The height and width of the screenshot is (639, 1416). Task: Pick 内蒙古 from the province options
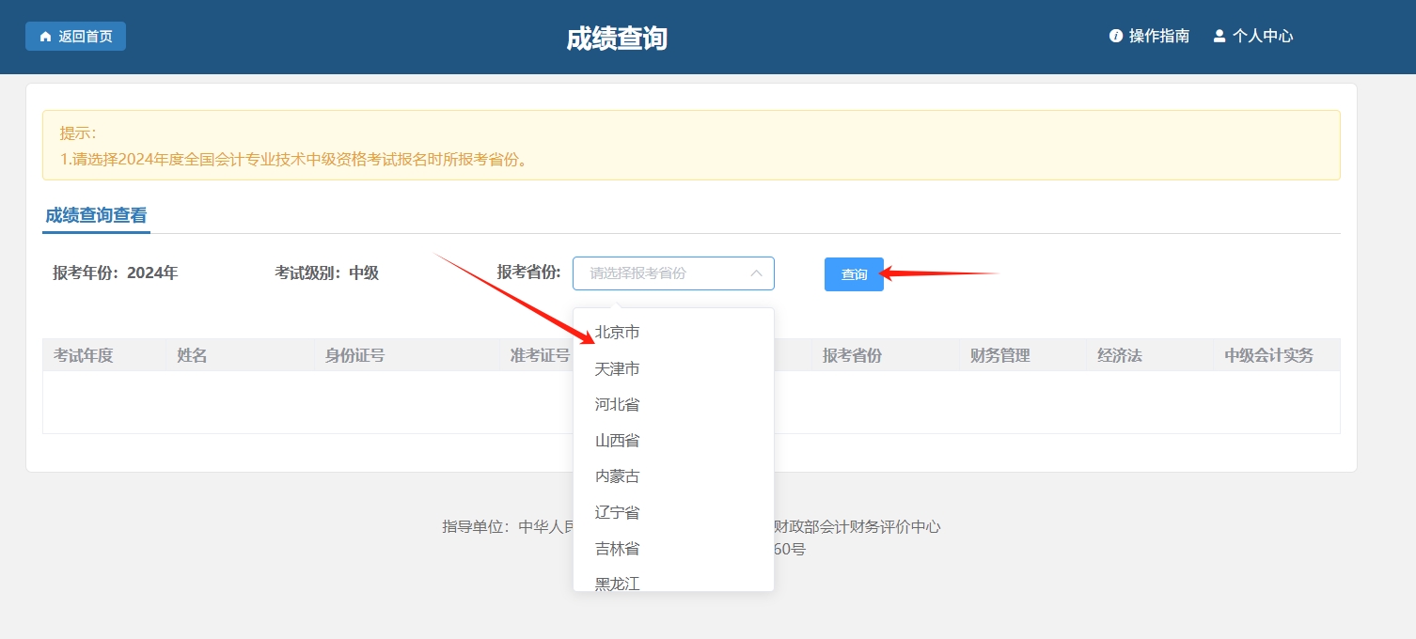pyautogui.click(x=616, y=475)
